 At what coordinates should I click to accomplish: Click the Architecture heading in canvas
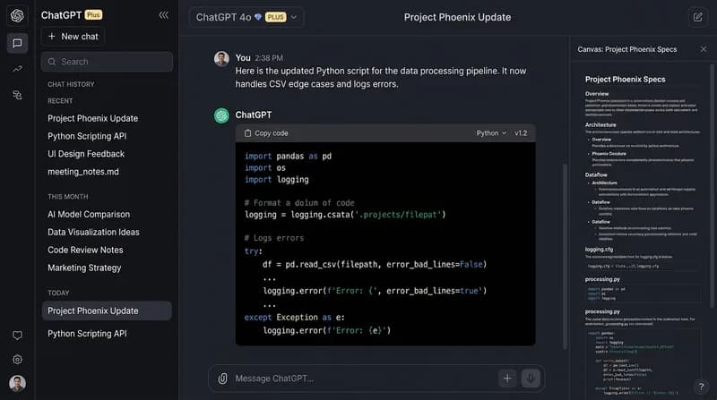600,124
